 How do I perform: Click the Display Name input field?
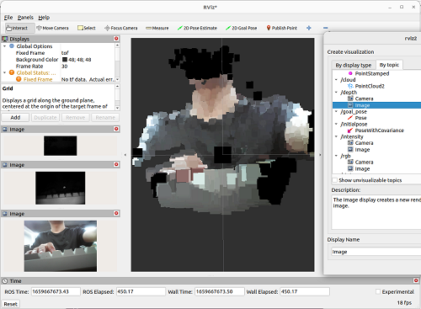376,252
